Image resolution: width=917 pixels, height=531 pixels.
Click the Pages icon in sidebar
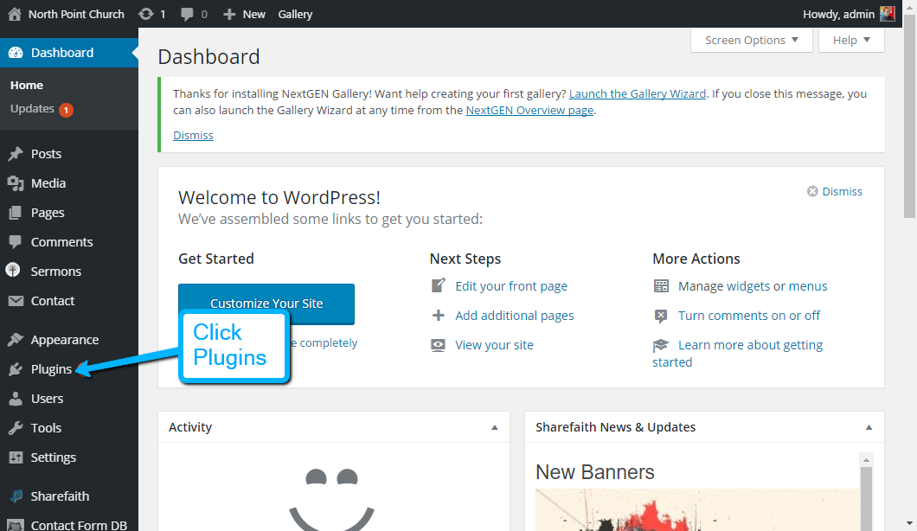click(x=16, y=212)
